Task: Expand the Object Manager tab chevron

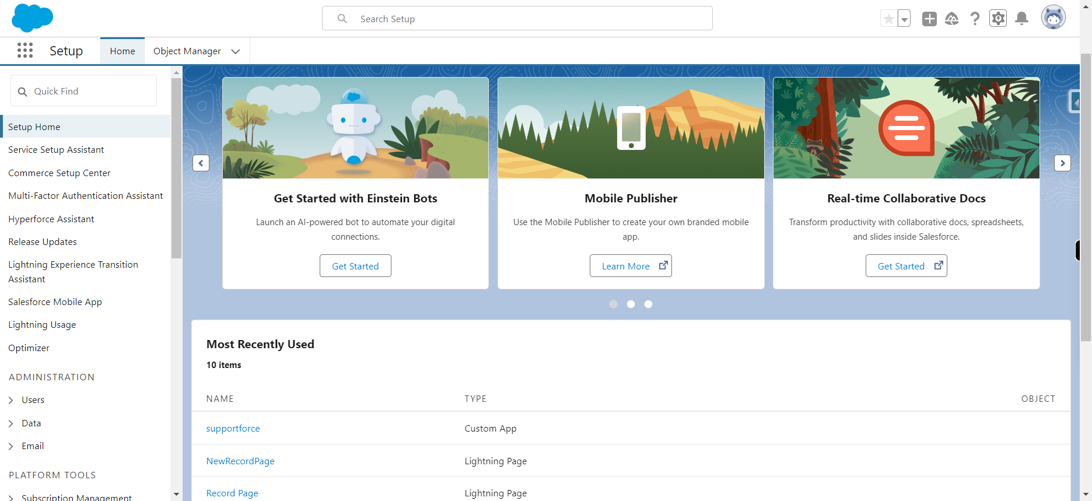Action: coord(236,51)
